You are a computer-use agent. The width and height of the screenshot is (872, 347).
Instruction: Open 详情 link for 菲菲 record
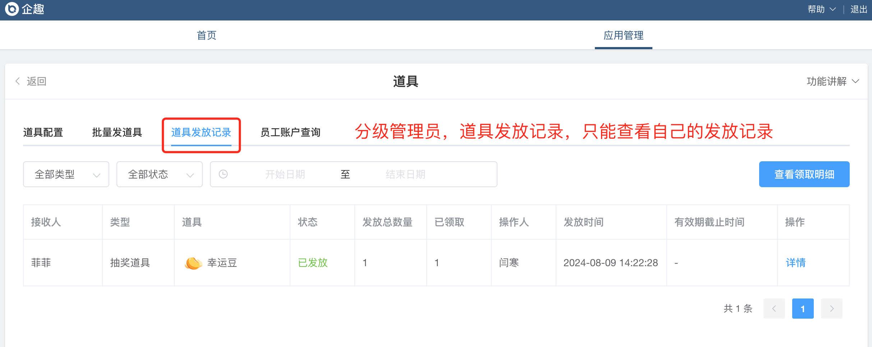point(795,263)
